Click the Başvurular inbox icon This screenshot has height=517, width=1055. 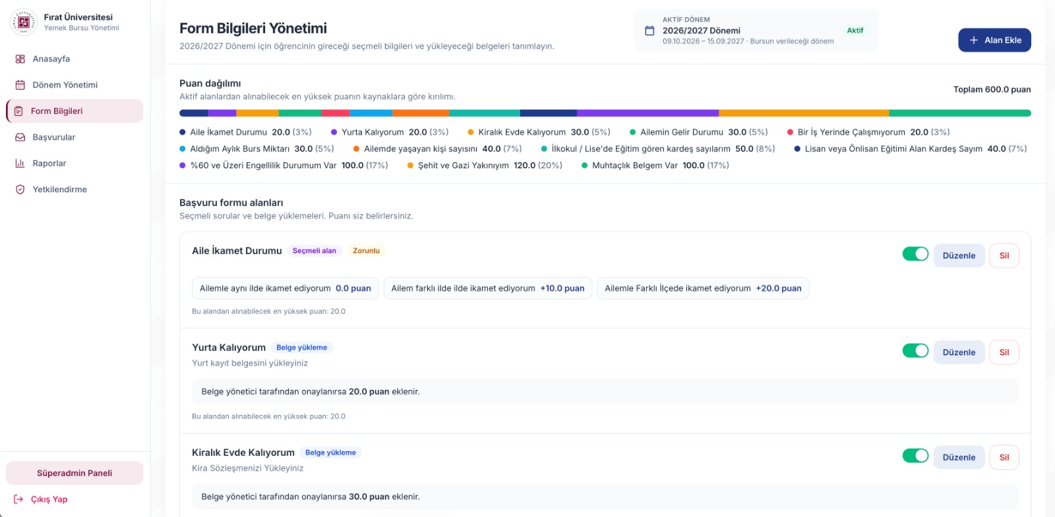20,138
